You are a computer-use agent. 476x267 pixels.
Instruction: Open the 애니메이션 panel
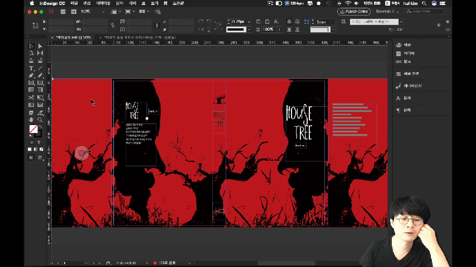412,86
